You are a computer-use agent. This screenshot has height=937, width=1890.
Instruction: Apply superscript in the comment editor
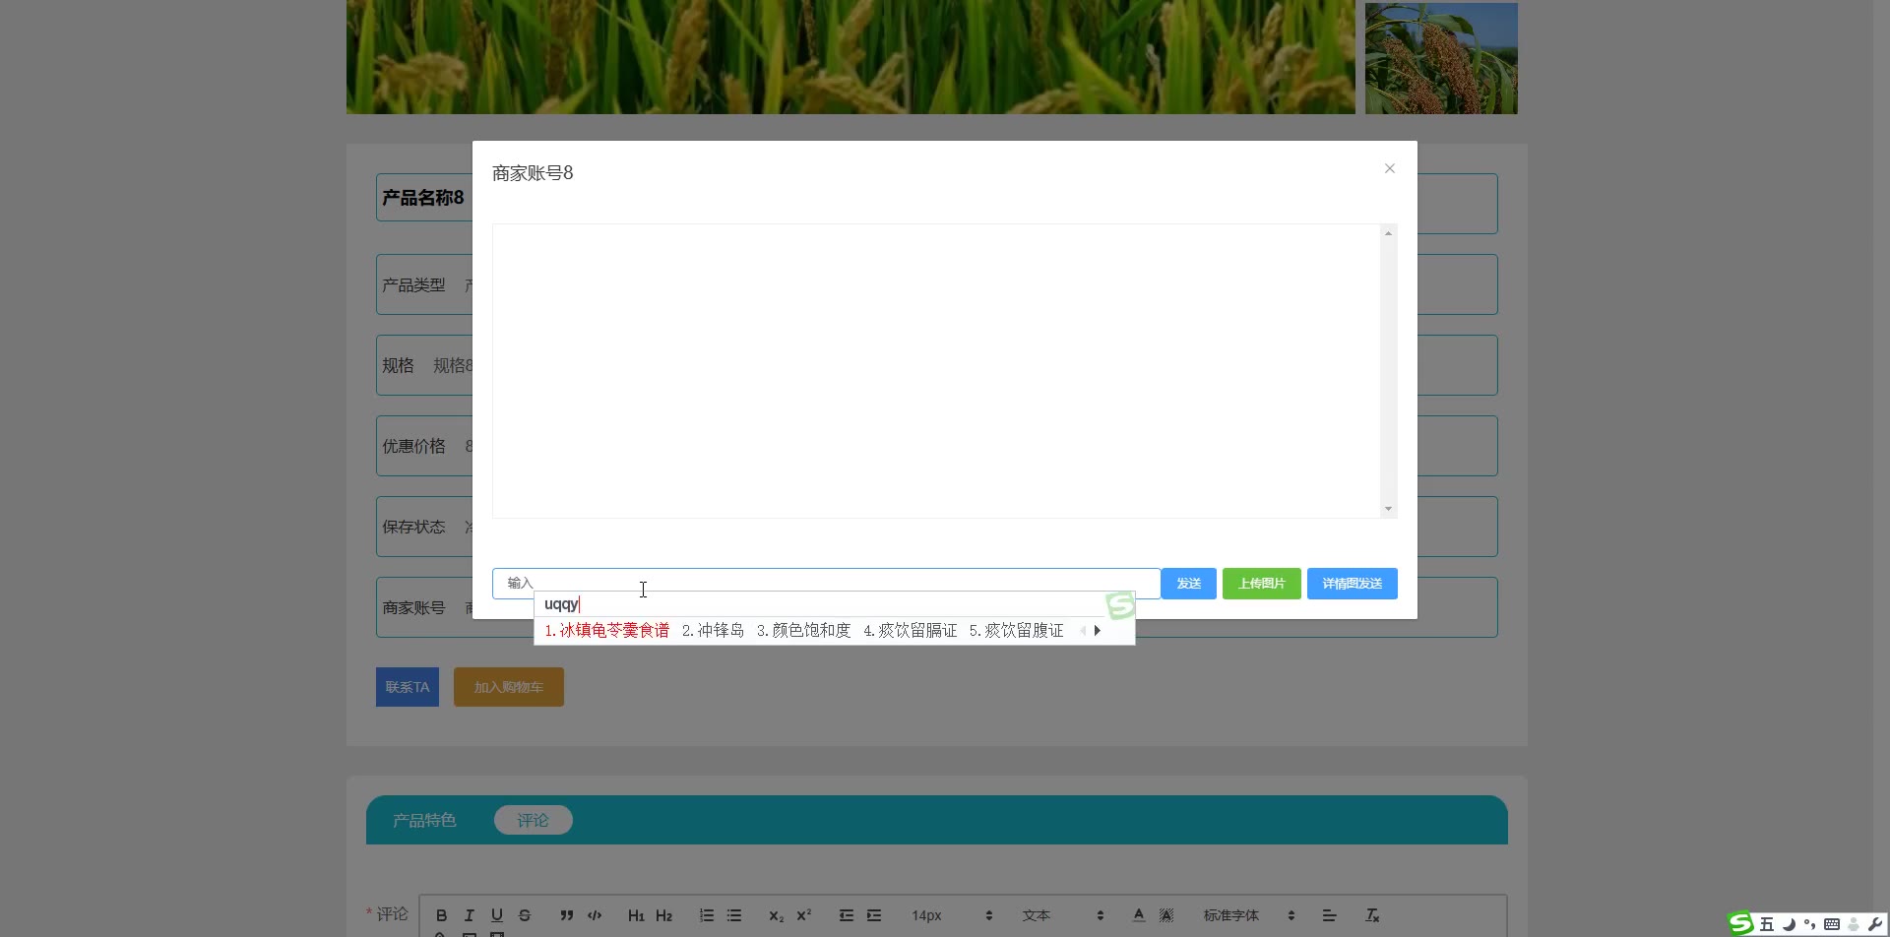[x=804, y=915]
